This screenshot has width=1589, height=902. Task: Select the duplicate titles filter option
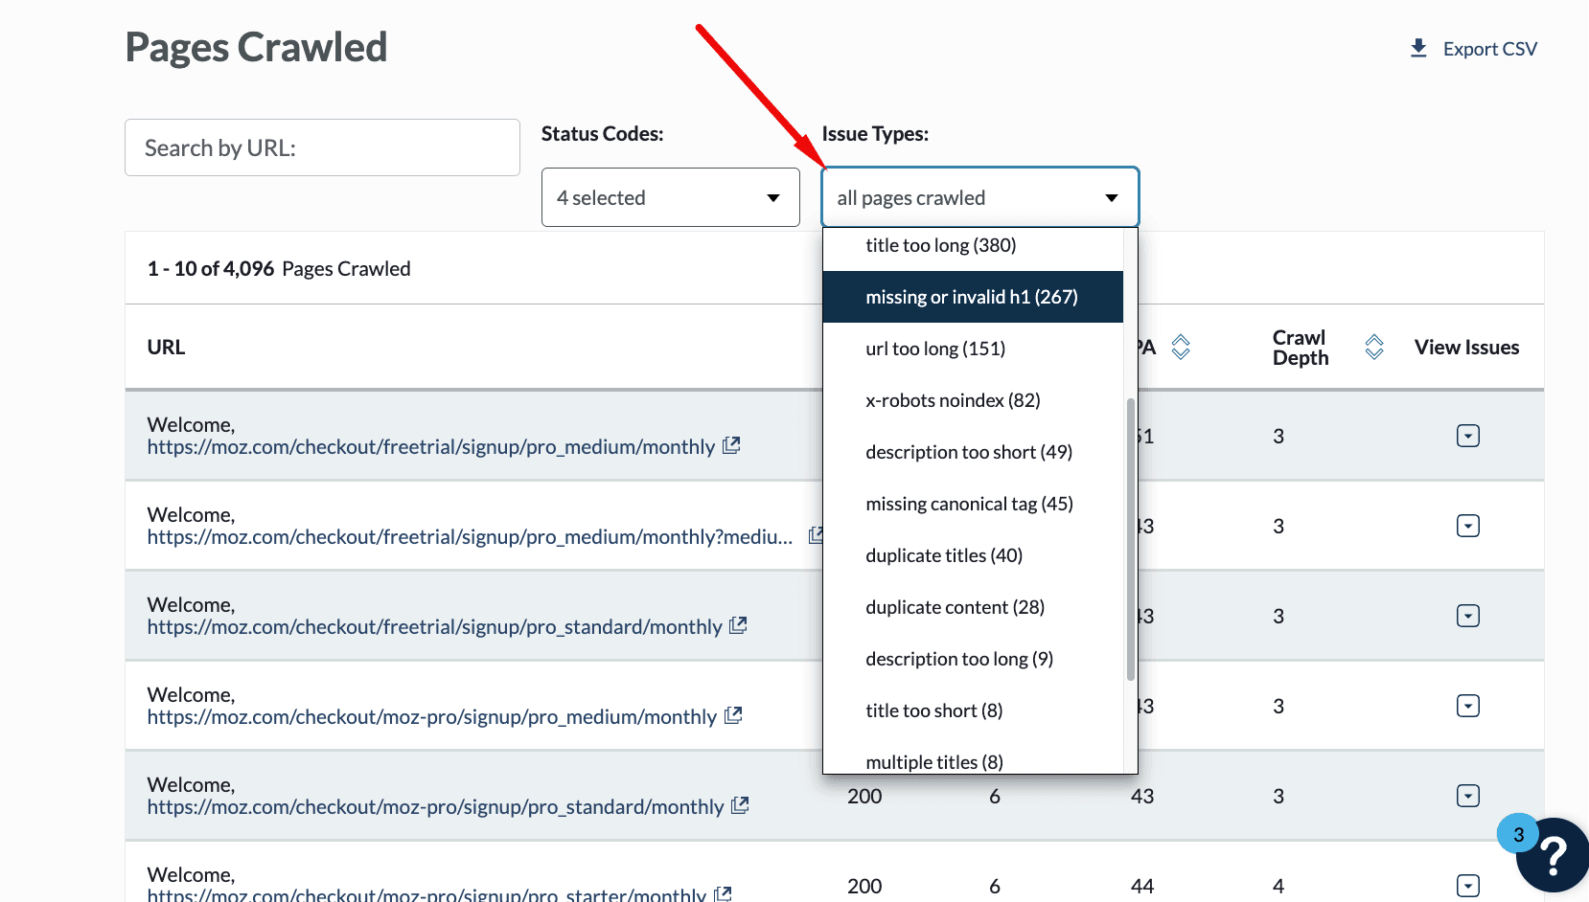(943, 554)
